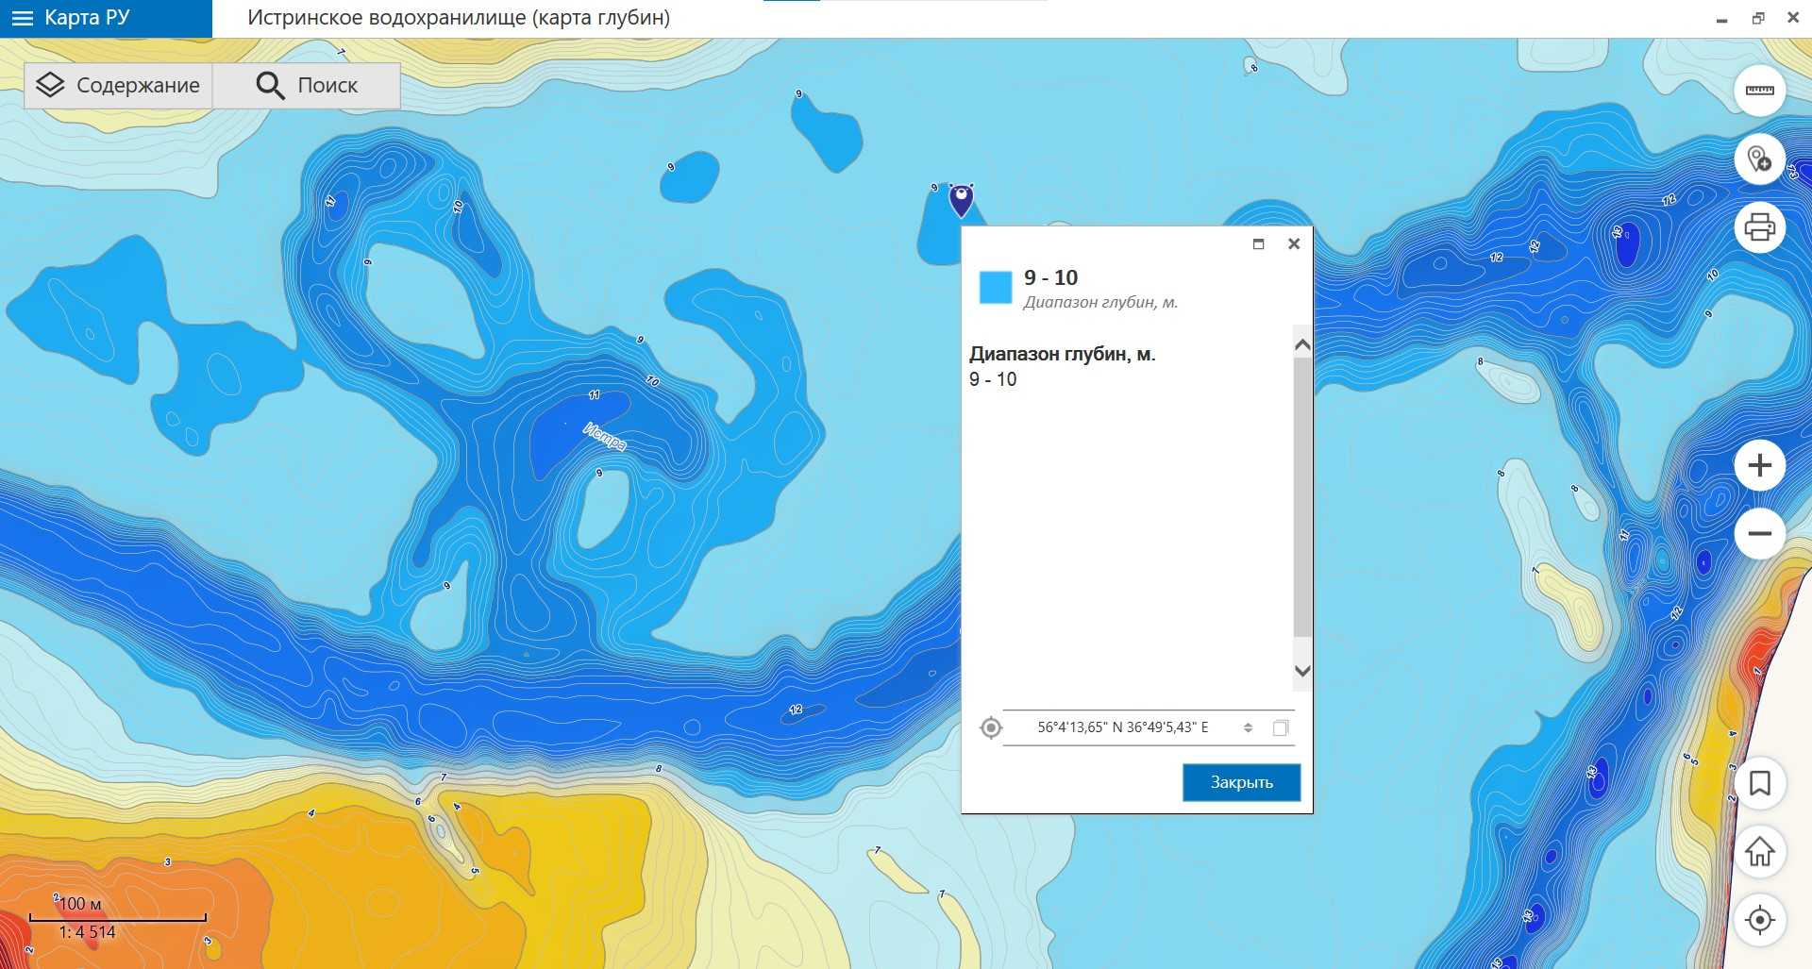Close the popup with X icon
The height and width of the screenshot is (969, 1812).
(1294, 244)
